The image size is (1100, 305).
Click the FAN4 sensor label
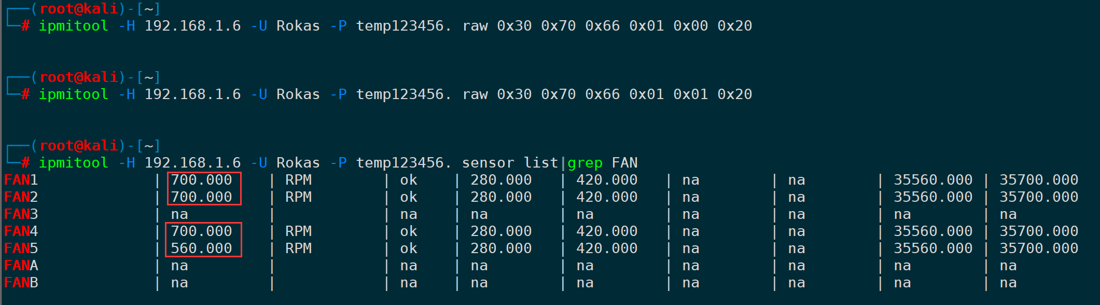pos(21,231)
